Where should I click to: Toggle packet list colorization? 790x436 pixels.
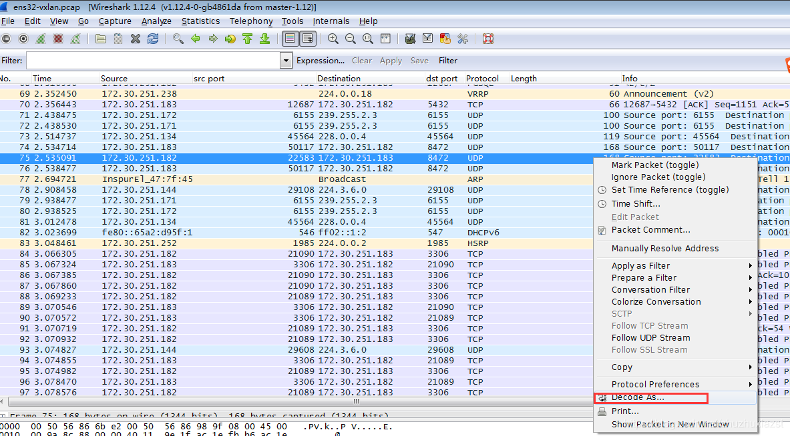(290, 39)
